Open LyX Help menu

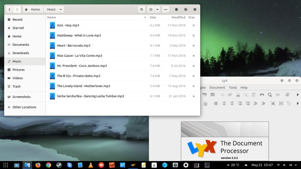coord(244,88)
